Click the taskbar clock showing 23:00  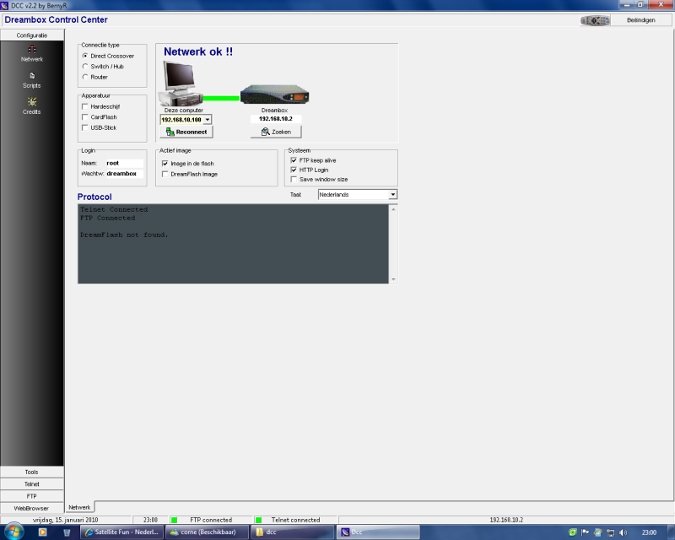[x=649, y=532]
